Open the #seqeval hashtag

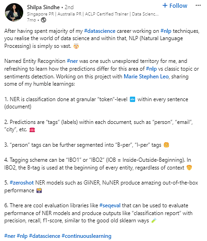[x=110, y=205]
